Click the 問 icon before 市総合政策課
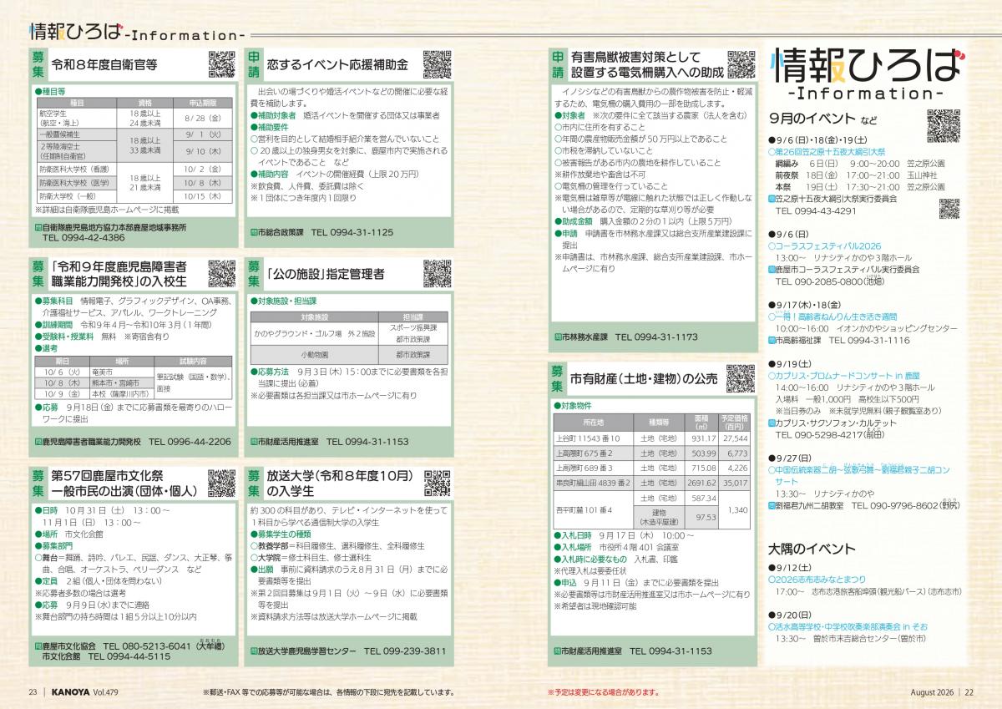 click(254, 231)
